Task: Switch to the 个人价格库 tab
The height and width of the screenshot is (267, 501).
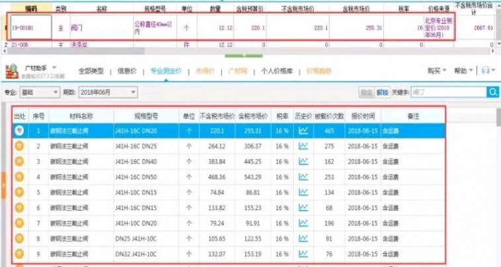Action: pyautogui.click(x=277, y=71)
